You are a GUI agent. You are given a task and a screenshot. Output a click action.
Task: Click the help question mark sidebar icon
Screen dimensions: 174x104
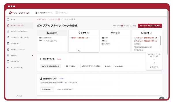click(8, 62)
